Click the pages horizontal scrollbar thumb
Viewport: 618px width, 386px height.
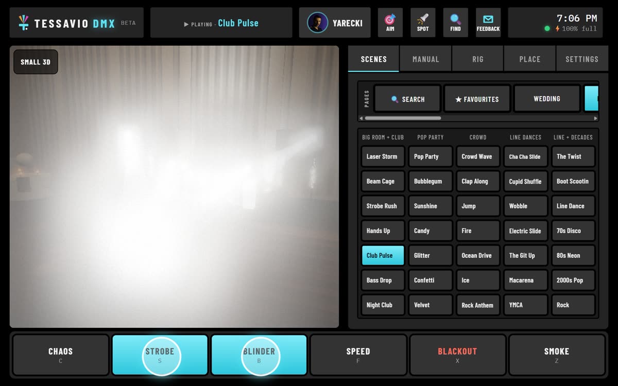click(403, 118)
